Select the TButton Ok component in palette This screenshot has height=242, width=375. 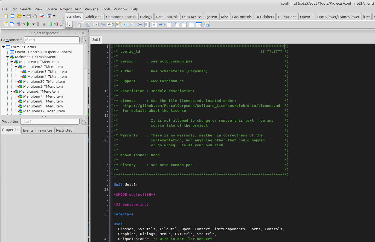pos(95,25)
